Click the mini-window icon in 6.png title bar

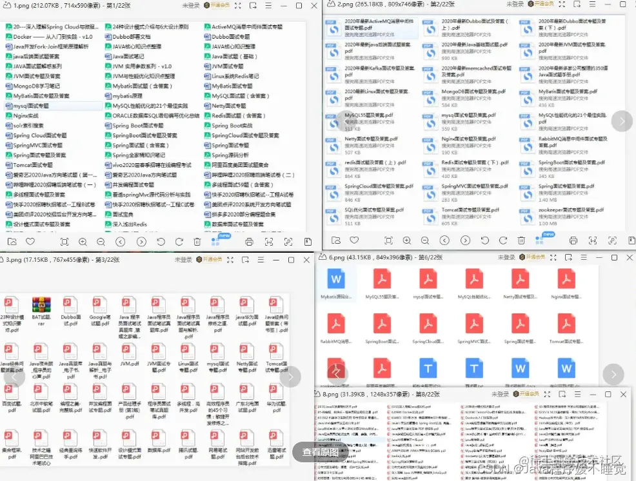pyautogui.click(x=568, y=257)
